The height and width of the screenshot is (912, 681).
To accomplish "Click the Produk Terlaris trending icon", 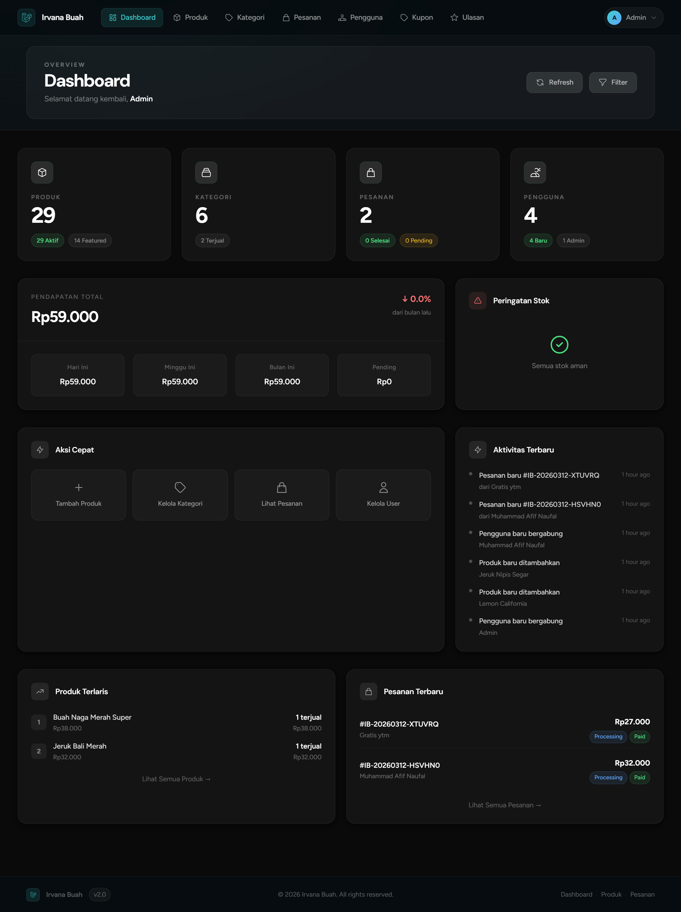I will (40, 692).
